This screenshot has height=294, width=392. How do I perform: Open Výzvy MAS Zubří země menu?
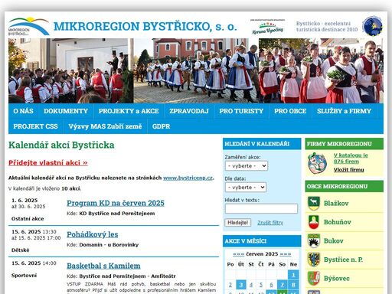[x=105, y=126]
